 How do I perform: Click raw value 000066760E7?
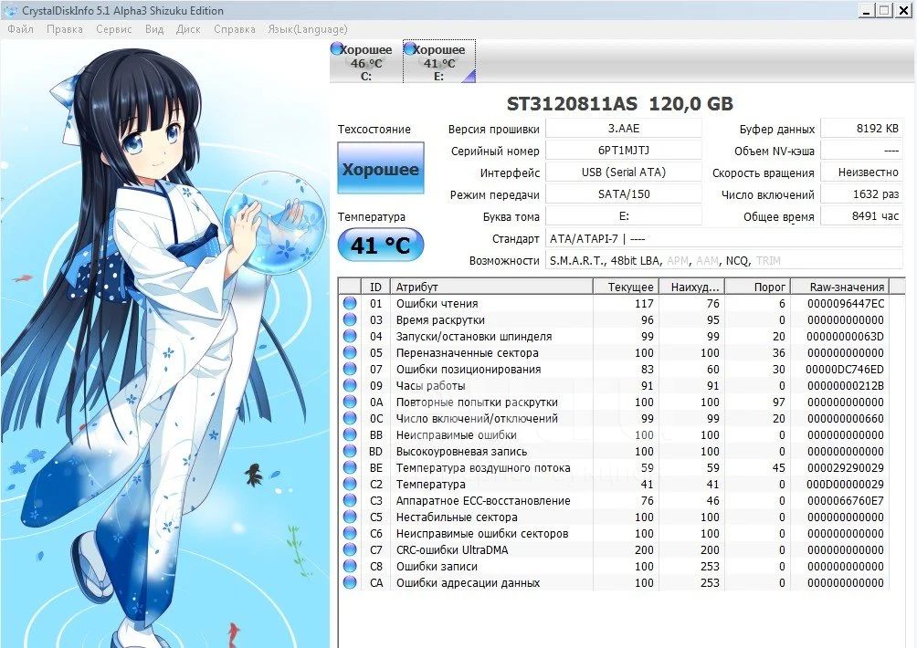pos(846,500)
